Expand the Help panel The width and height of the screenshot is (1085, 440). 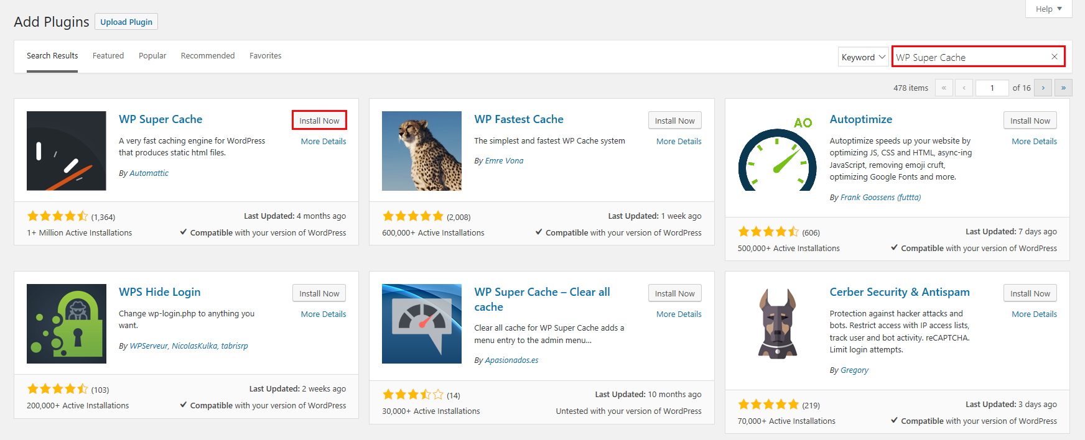point(1048,9)
